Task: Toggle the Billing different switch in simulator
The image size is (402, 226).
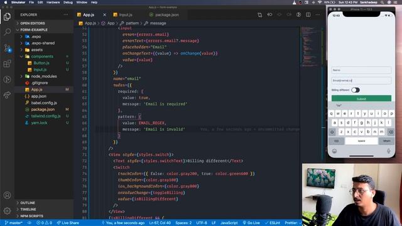Action: coord(356,90)
